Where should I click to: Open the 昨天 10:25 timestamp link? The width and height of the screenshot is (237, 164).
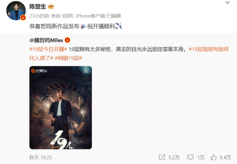pos(41,157)
